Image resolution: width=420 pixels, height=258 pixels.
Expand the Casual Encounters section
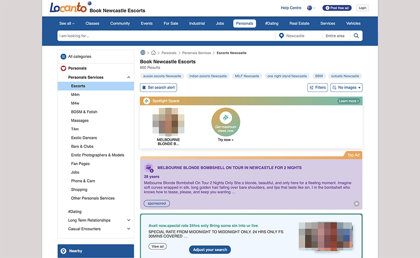coord(129,229)
